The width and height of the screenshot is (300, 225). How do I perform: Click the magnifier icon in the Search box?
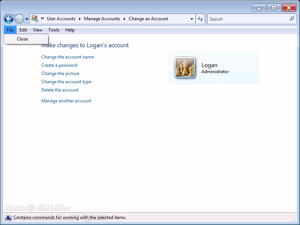click(x=292, y=19)
